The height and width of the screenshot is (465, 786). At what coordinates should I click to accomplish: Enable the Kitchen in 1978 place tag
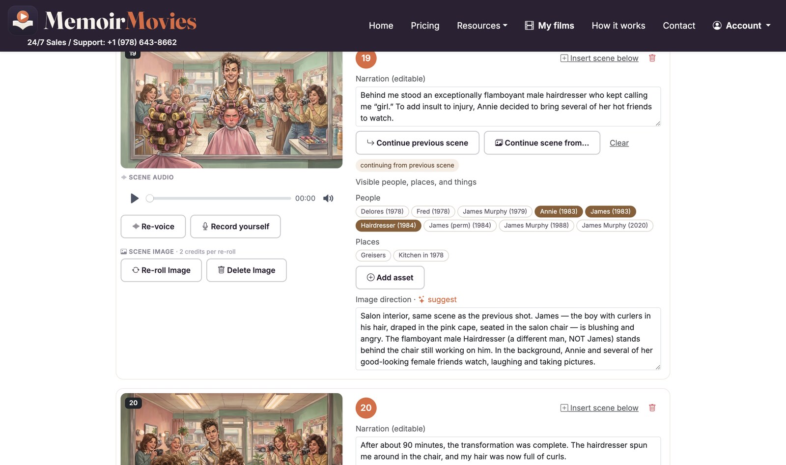(421, 255)
